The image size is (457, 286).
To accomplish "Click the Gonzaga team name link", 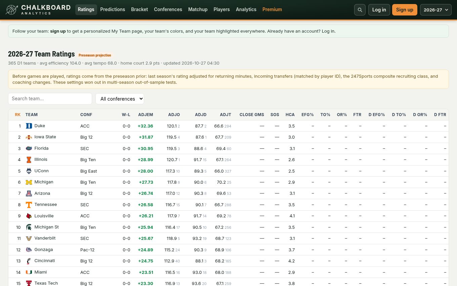I will click(44, 250).
